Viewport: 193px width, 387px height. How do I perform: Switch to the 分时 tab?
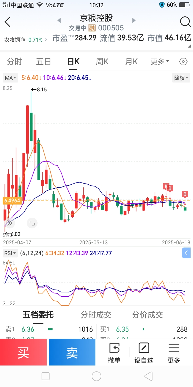pyautogui.click(x=14, y=62)
